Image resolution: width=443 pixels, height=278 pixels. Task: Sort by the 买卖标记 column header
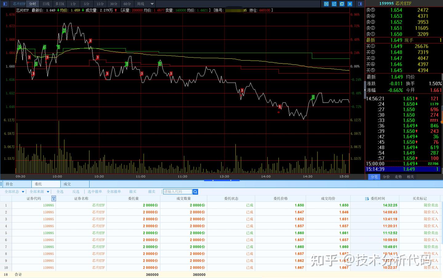pyautogui.click(x=420, y=199)
